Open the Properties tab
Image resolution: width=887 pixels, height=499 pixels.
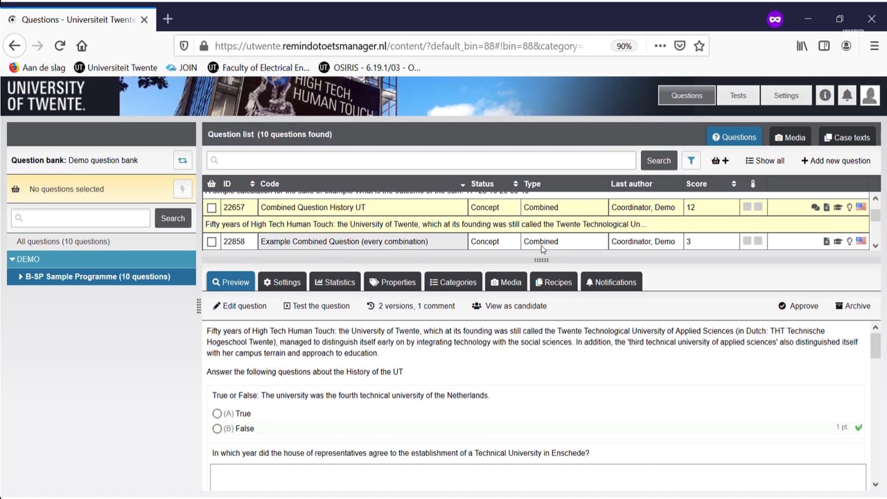point(392,282)
